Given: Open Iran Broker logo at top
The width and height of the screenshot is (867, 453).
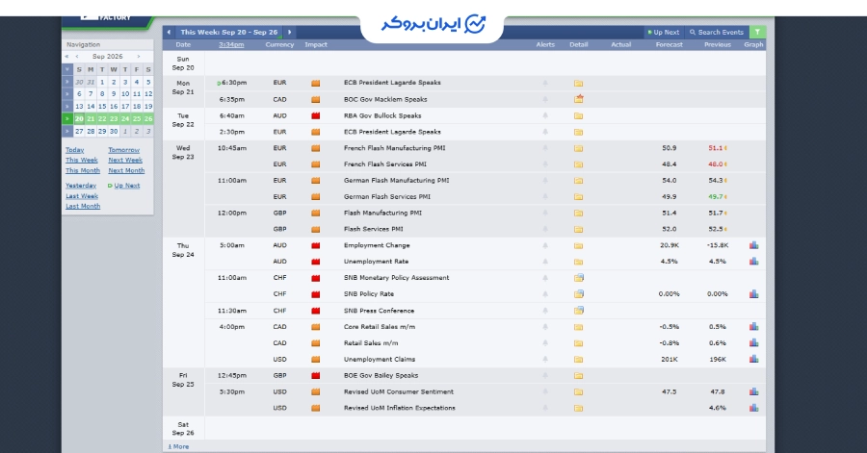Looking at the screenshot, I should click(x=433, y=24).
